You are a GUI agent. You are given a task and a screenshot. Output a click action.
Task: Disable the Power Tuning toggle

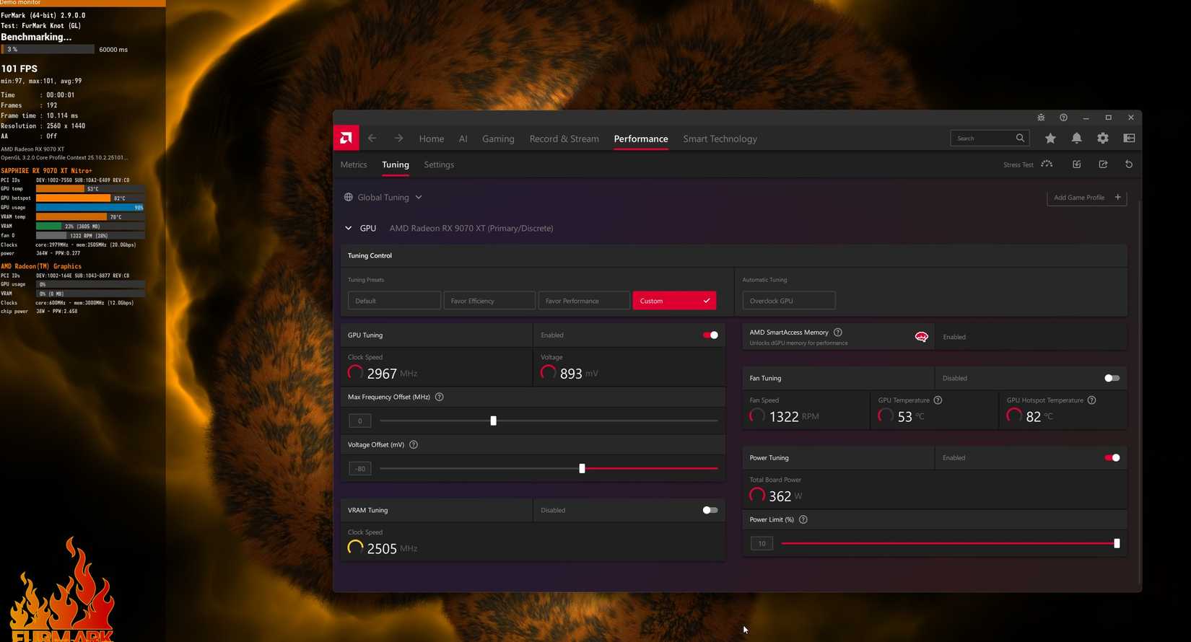1112,457
